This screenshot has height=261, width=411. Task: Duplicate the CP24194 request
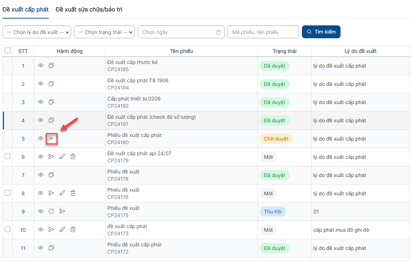(52, 84)
